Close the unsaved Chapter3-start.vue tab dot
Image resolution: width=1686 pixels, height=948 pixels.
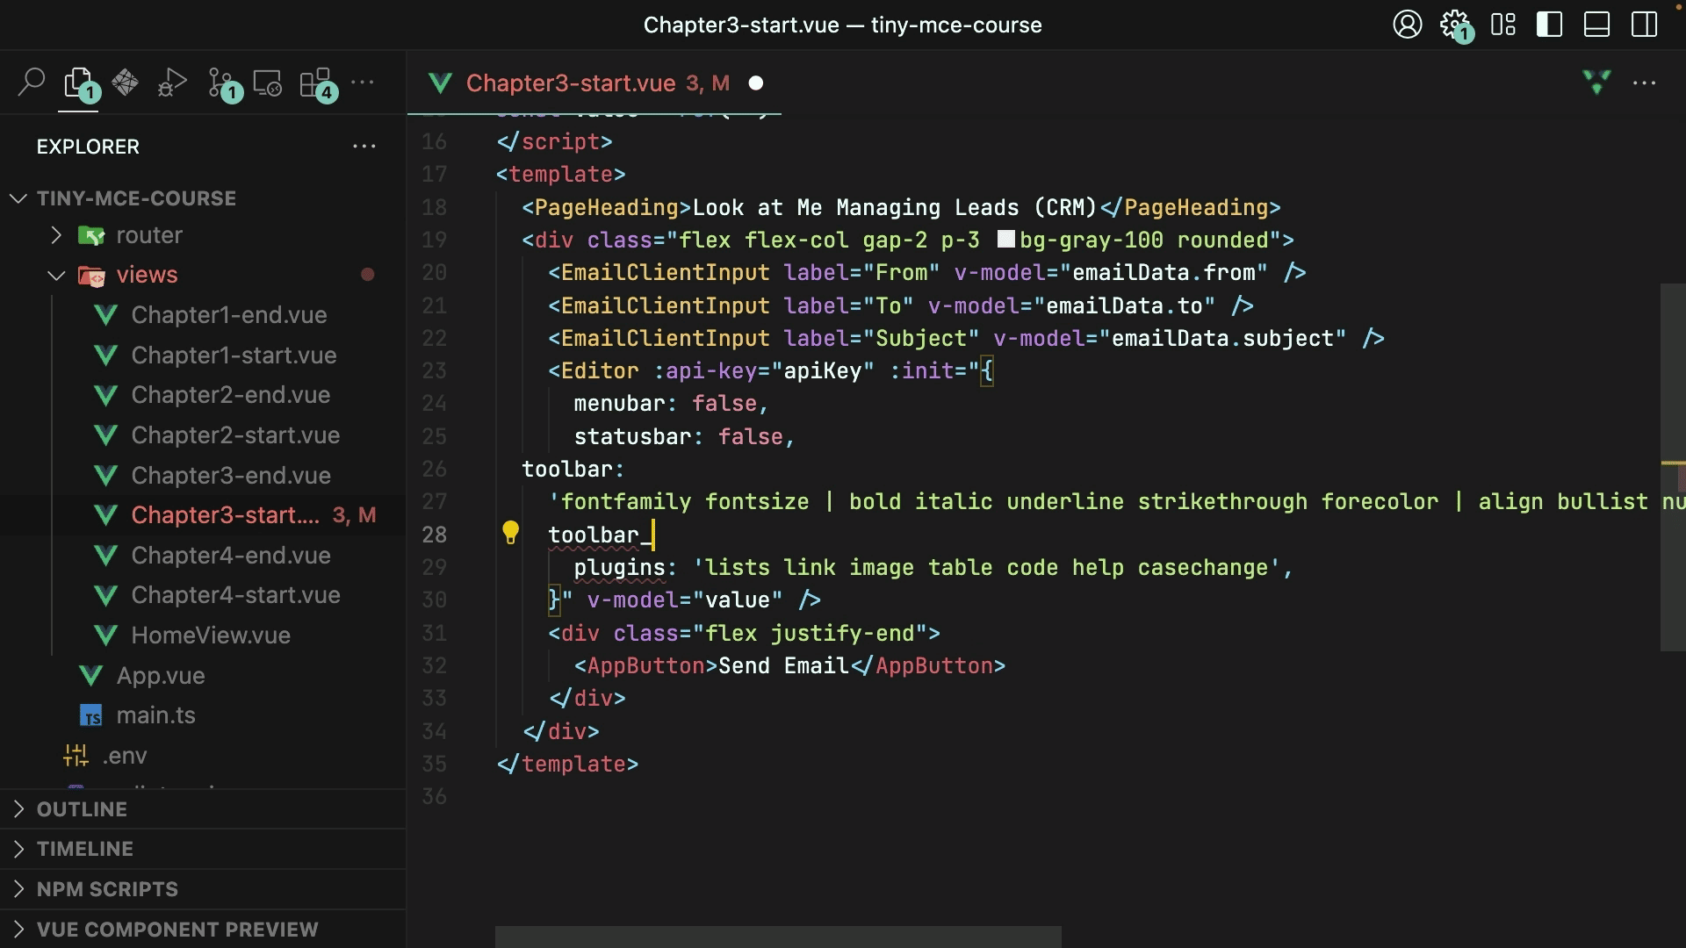click(x=756, y=83)
